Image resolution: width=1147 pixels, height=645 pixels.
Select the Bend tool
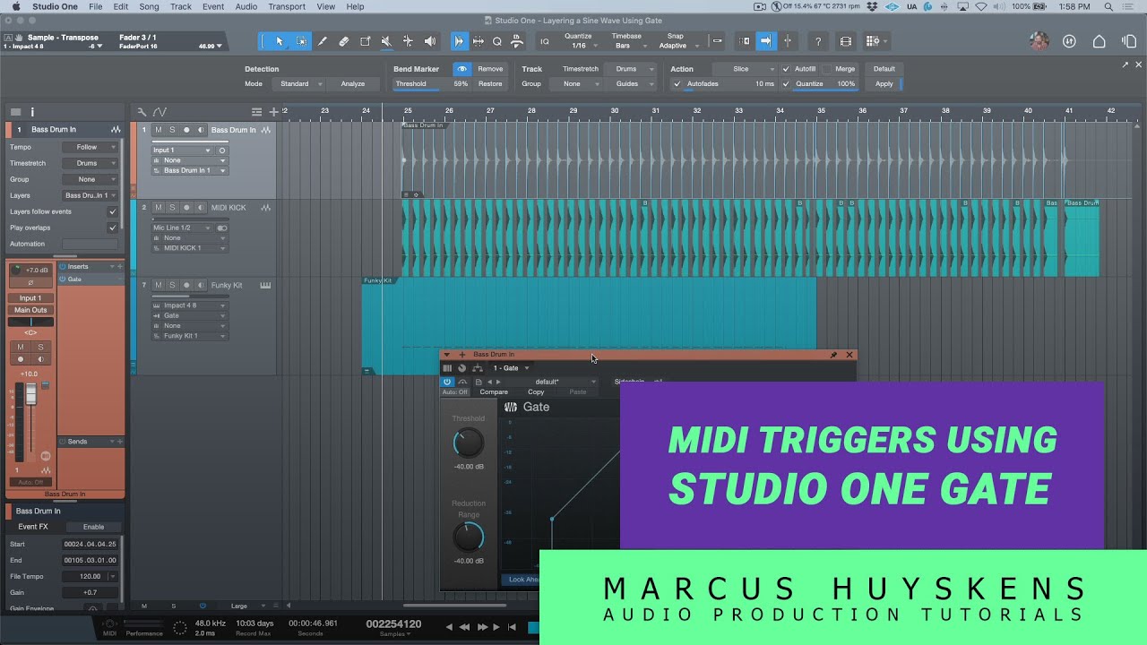click(408, 41)
